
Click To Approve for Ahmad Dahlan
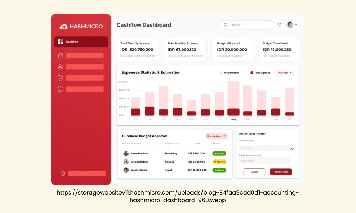219,162
